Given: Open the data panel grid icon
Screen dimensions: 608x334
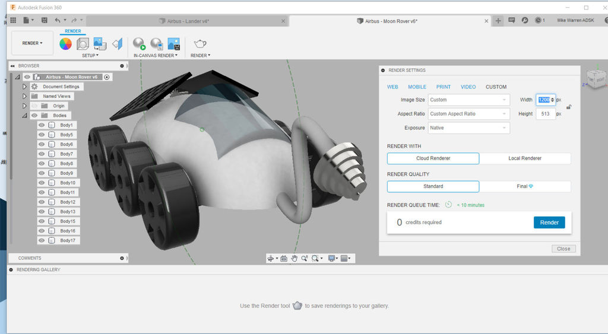Looking at the screenshot, I should (x=13, y=20).
